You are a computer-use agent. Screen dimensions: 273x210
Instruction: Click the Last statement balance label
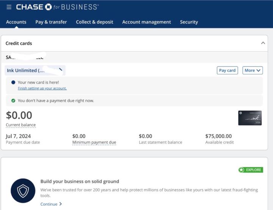click(160, 142)
